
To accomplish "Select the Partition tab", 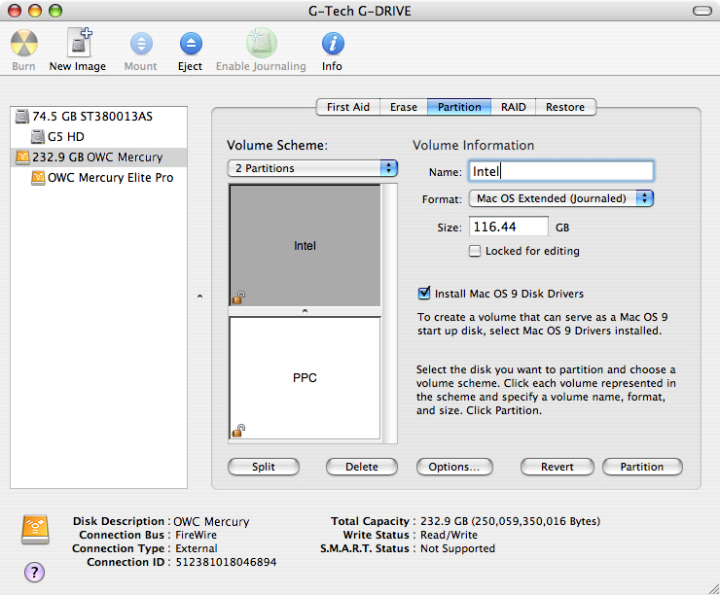I will pyautogui.click(x=459, y=107).
